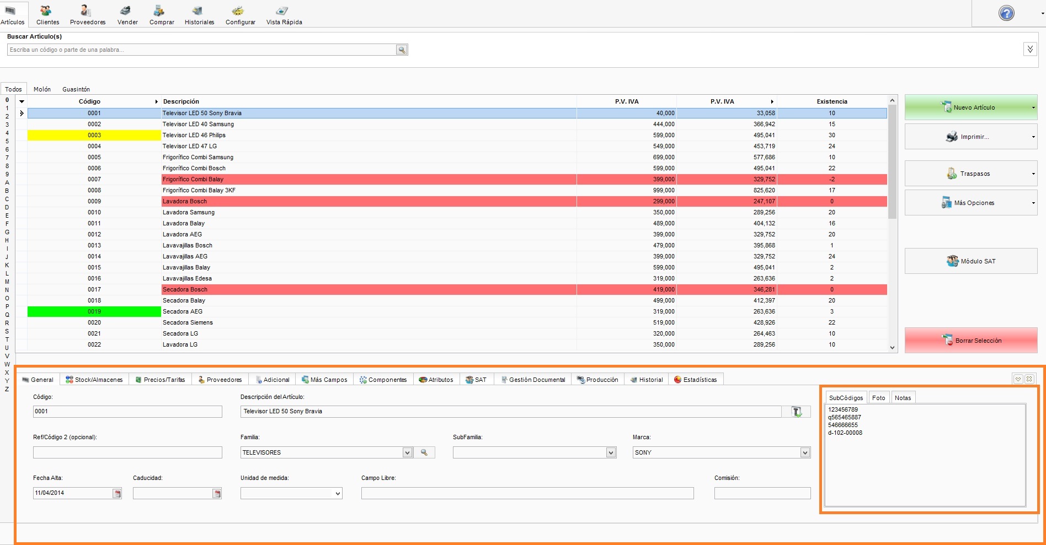Switch to the Guasintón tab

point(76,89)
